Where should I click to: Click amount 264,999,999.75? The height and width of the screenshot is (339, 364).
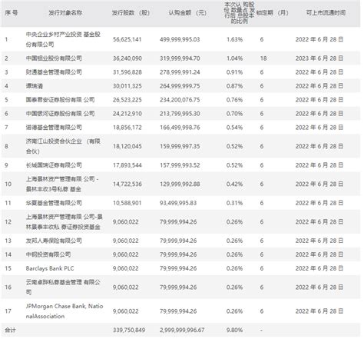180,86
